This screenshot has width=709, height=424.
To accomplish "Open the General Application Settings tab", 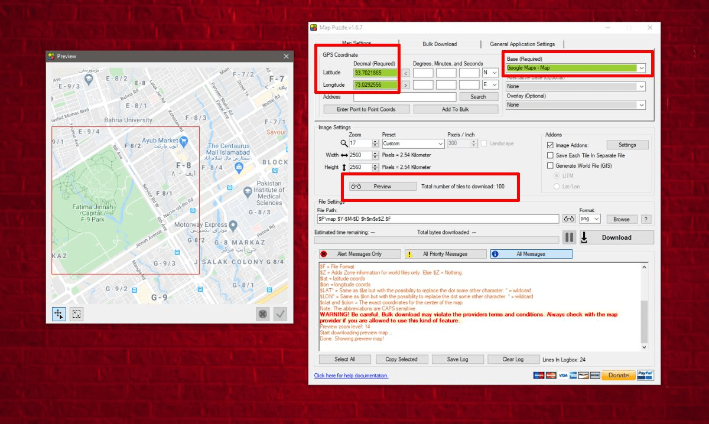I will click(521, 44).
